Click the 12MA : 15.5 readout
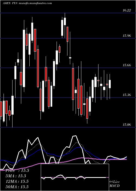 click(17, 181)
